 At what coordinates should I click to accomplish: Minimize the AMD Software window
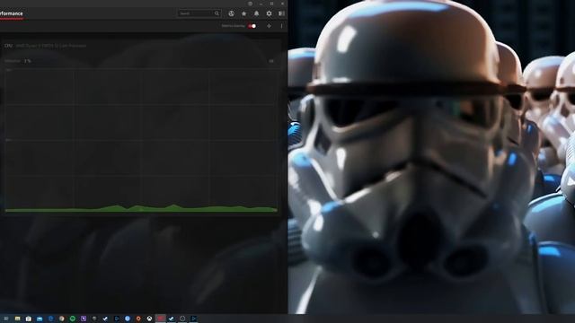pos(261,4)
